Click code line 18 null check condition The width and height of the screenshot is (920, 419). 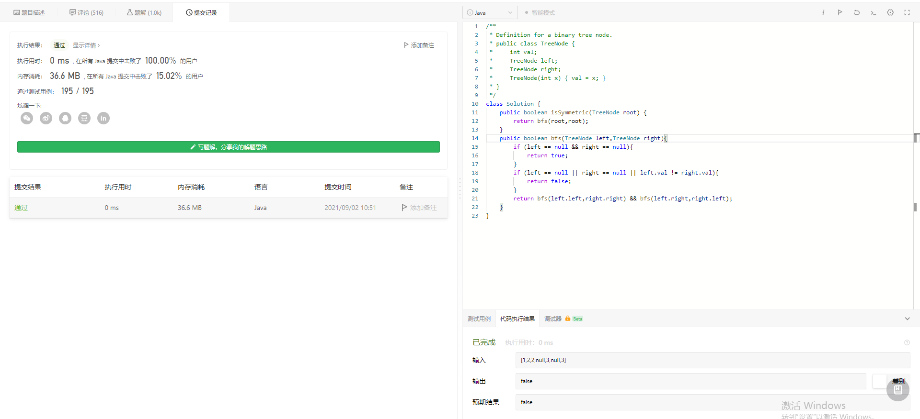(616, 173)
